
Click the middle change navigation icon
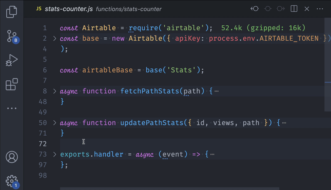pyautogui.click(x=268, y=9)
